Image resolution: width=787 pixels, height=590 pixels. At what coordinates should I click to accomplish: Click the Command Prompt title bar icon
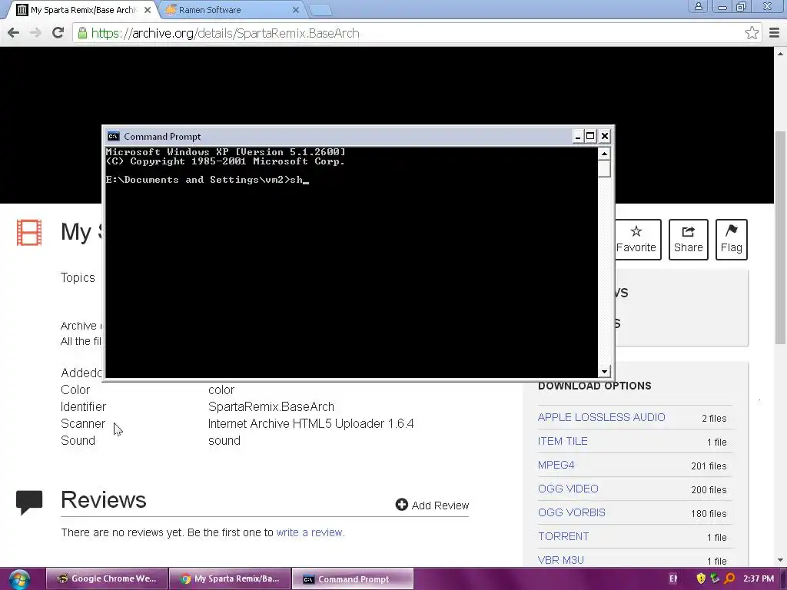coord(114,137)
